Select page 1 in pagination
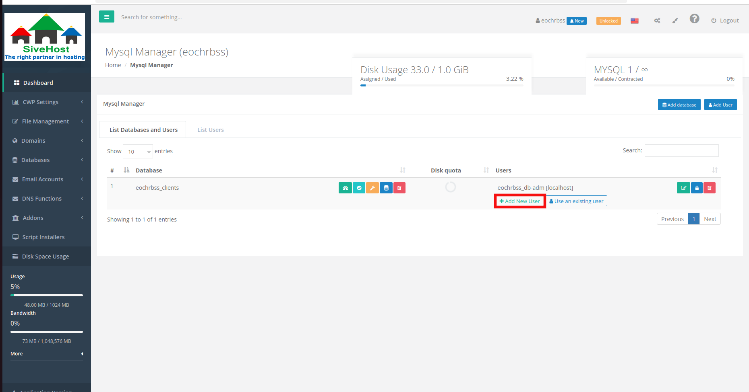This screenshot has height=392, width=749. pos(694,219)
